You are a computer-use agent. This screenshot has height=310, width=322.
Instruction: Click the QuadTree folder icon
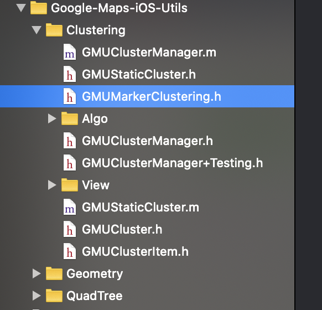tap(54, 296)
